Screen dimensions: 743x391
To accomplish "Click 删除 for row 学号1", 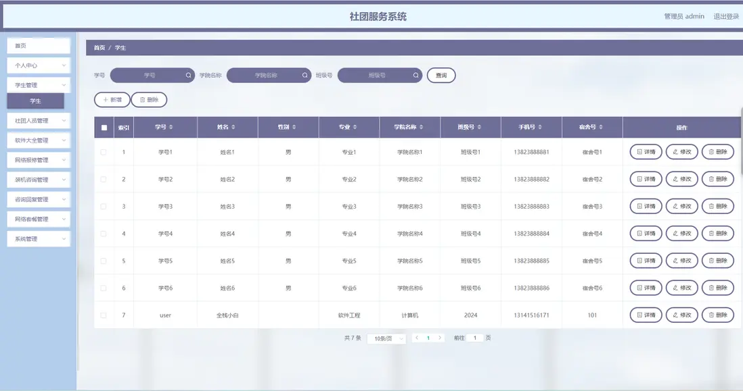I will [x=718, y=152].
